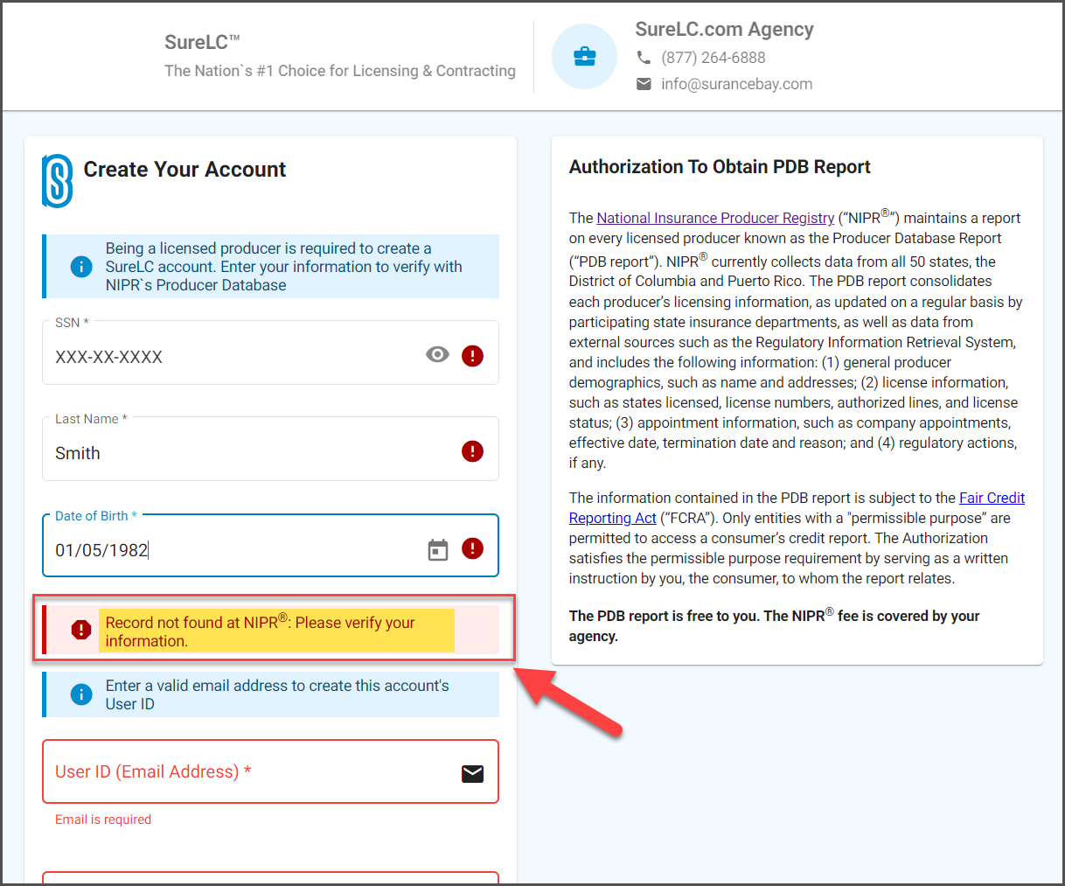This screenshot has height=886, width=1065.
Task: Click the 'Being a licensed producer' notice text
Action: point(284,267)
